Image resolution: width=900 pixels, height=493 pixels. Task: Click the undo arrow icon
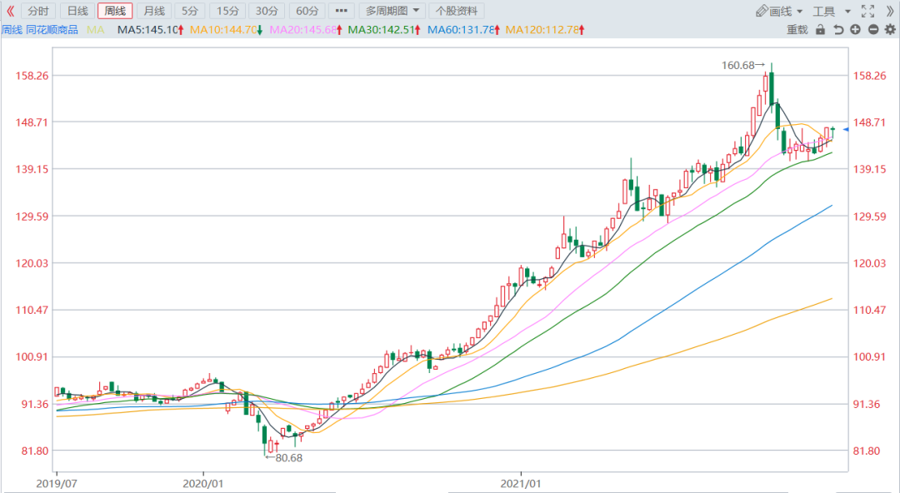837,30
